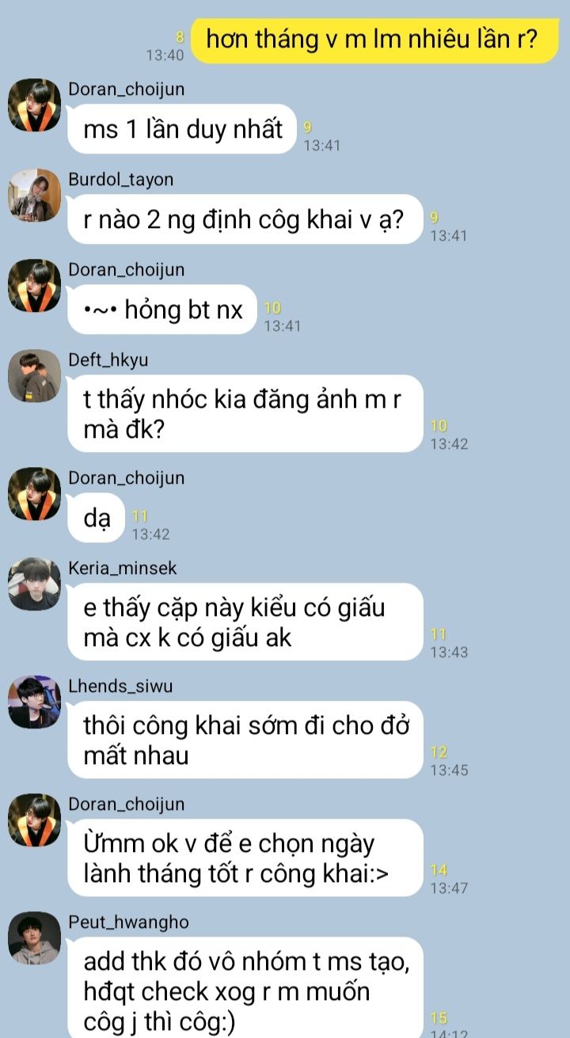The height and width of the screenshot is (1038, 570).
Task: Tap the short "dạ" reply bubble
Action: pos(97,518)
